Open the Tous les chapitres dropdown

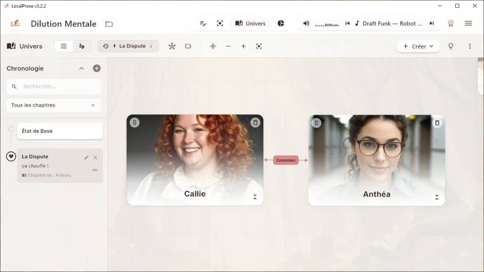tap(54, 105)
